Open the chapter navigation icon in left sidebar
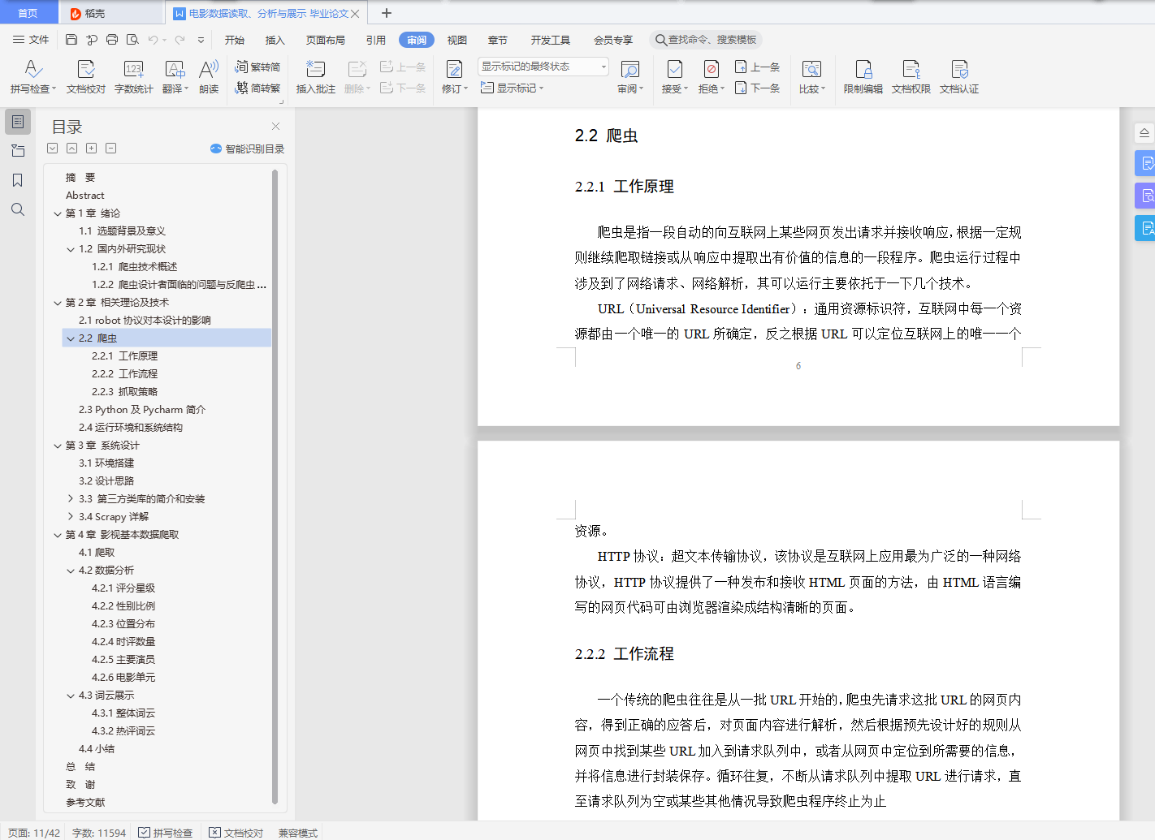 click(18, 151)
